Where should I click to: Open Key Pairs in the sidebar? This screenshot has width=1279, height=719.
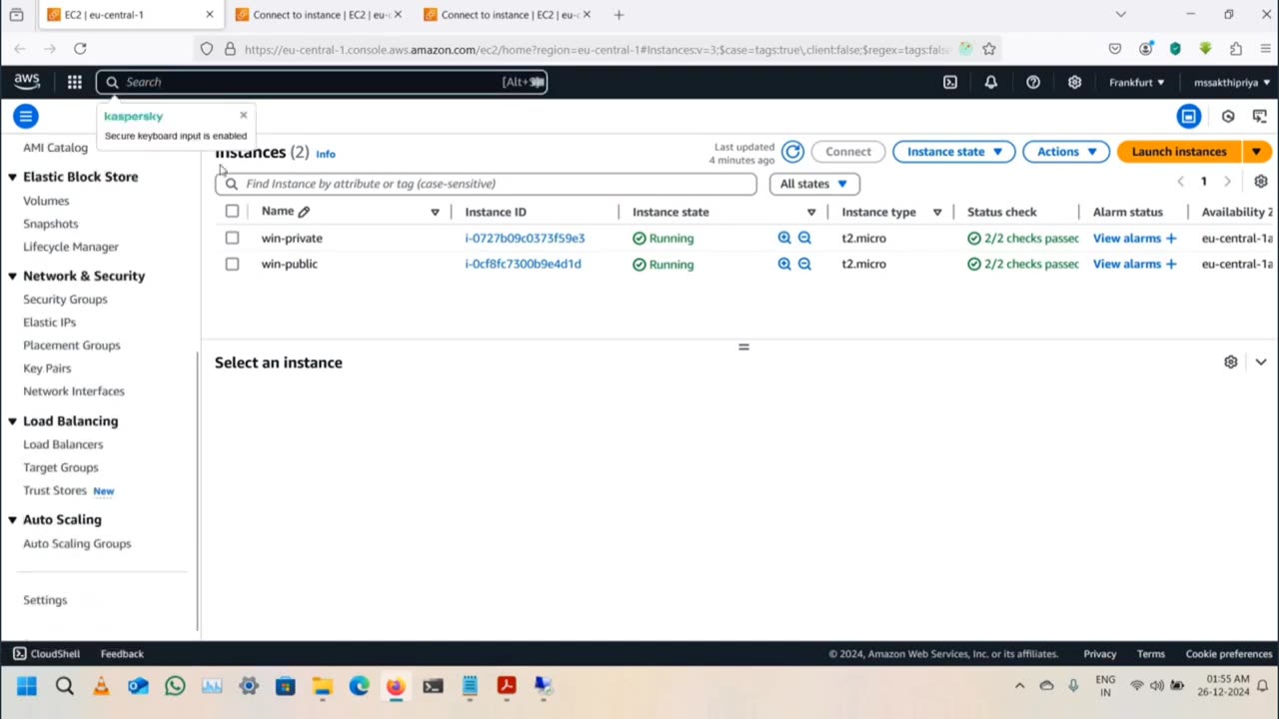tap(47, 368)
